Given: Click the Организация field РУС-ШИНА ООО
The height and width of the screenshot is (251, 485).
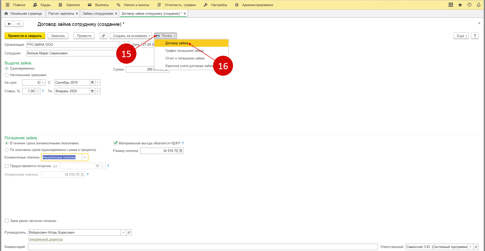Looking at the screenshot, I should point(72,44).
